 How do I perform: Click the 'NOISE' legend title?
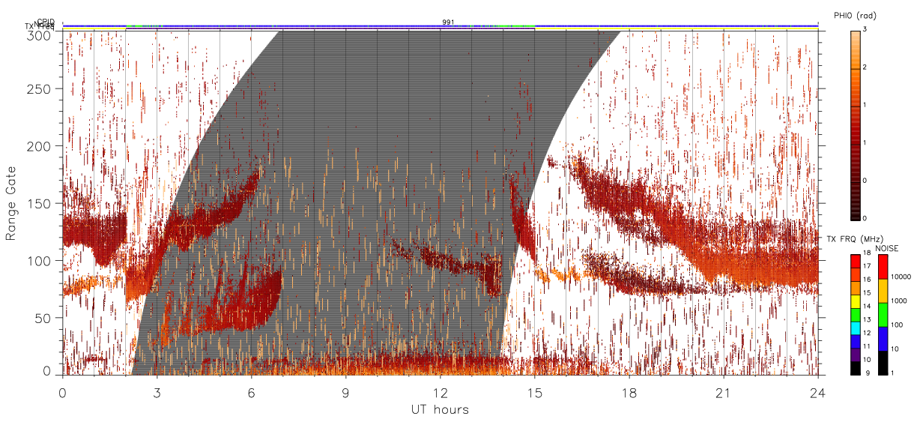click(x=887, y=248)
